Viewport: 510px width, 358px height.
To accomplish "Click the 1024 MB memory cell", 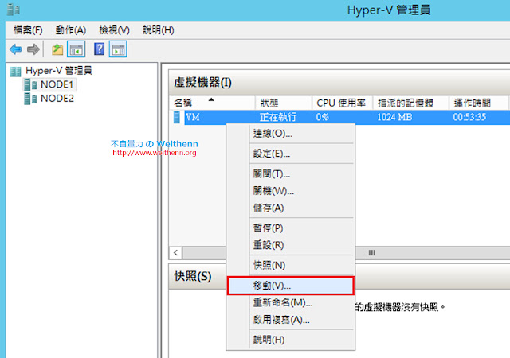I will [394, 117].
